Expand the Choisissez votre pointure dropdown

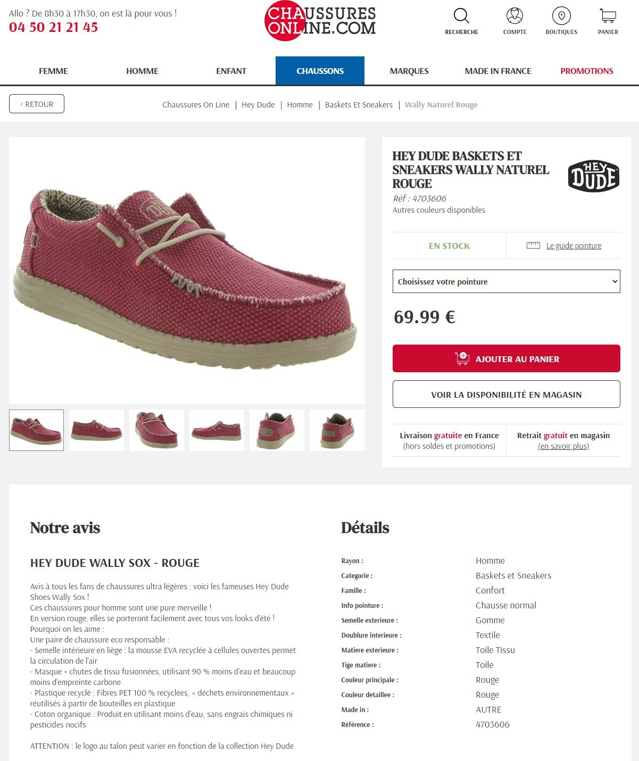[x=507, y=281]
